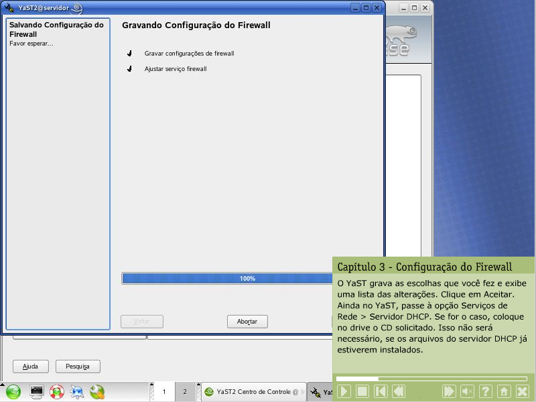This screenshot has height=402, width=536.
Task: Skip back to the tutorial start
Action: 381,391
